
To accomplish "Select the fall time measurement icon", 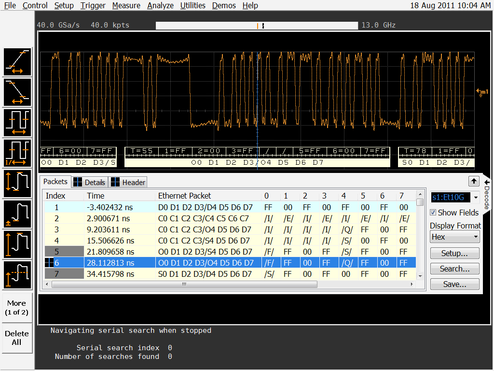I will 17,92.
